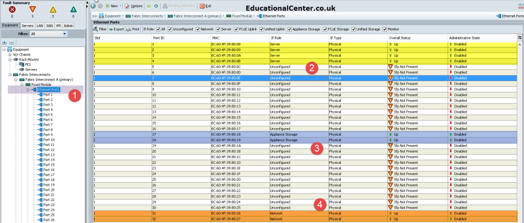This screenshot has height=223, width=524.
Task: Switch to the VM tab
Action: (58, 26)
